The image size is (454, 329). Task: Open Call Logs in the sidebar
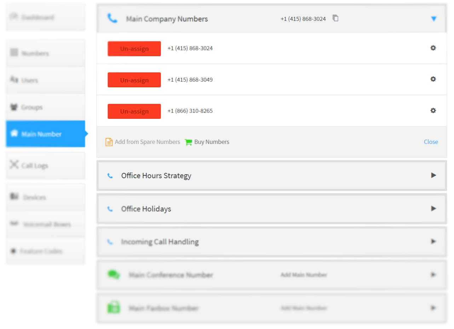click(x=45, y=166)
